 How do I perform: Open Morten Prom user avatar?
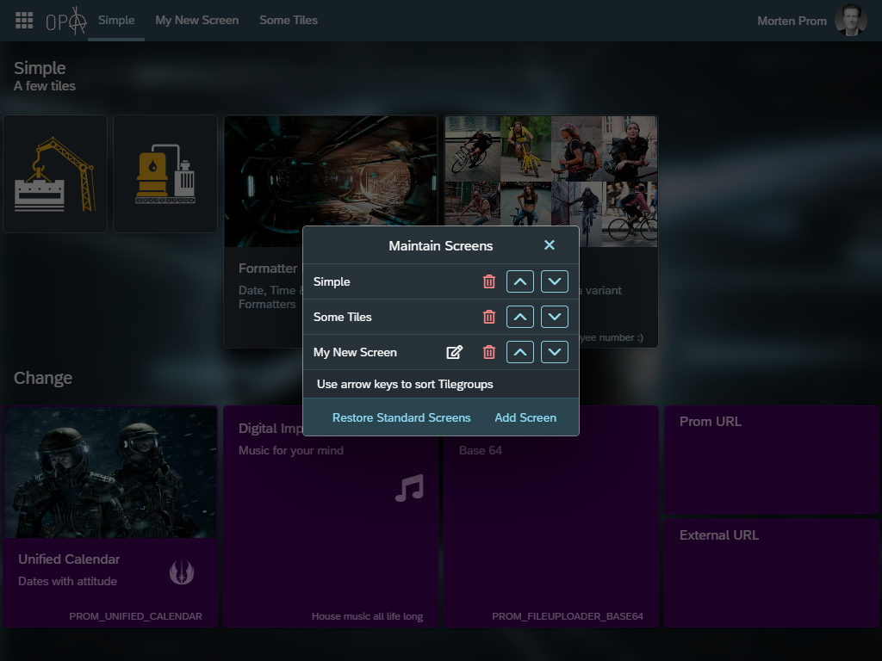tap(850, 21)
